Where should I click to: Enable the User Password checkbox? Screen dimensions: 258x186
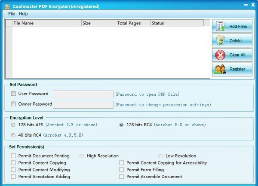[13, 94]
